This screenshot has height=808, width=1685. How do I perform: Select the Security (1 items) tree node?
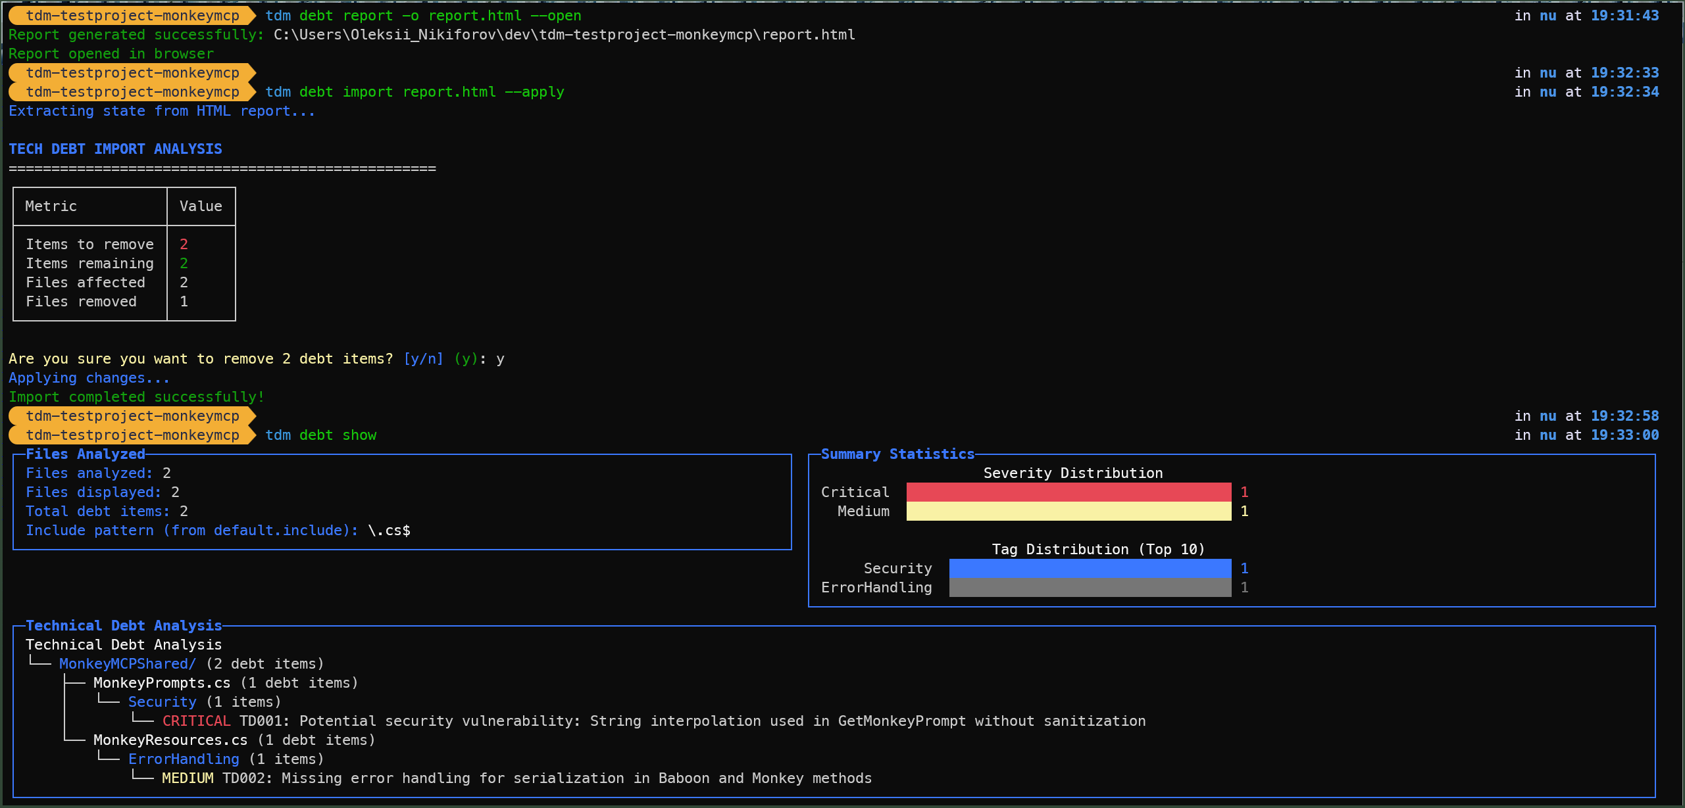tap(205, 702)
